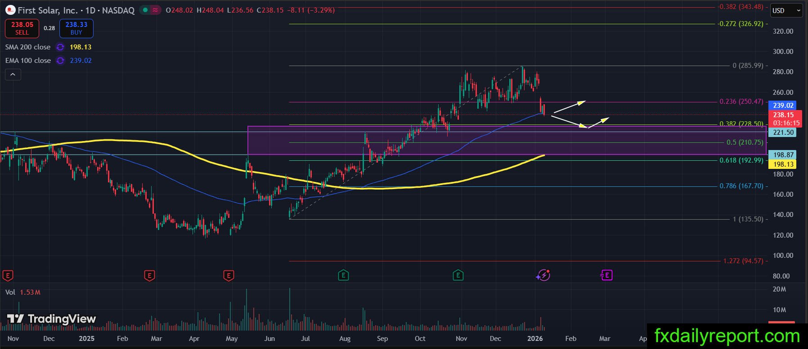Click the May label on time axis
The image size is (808, 349).
click(232, 339)
